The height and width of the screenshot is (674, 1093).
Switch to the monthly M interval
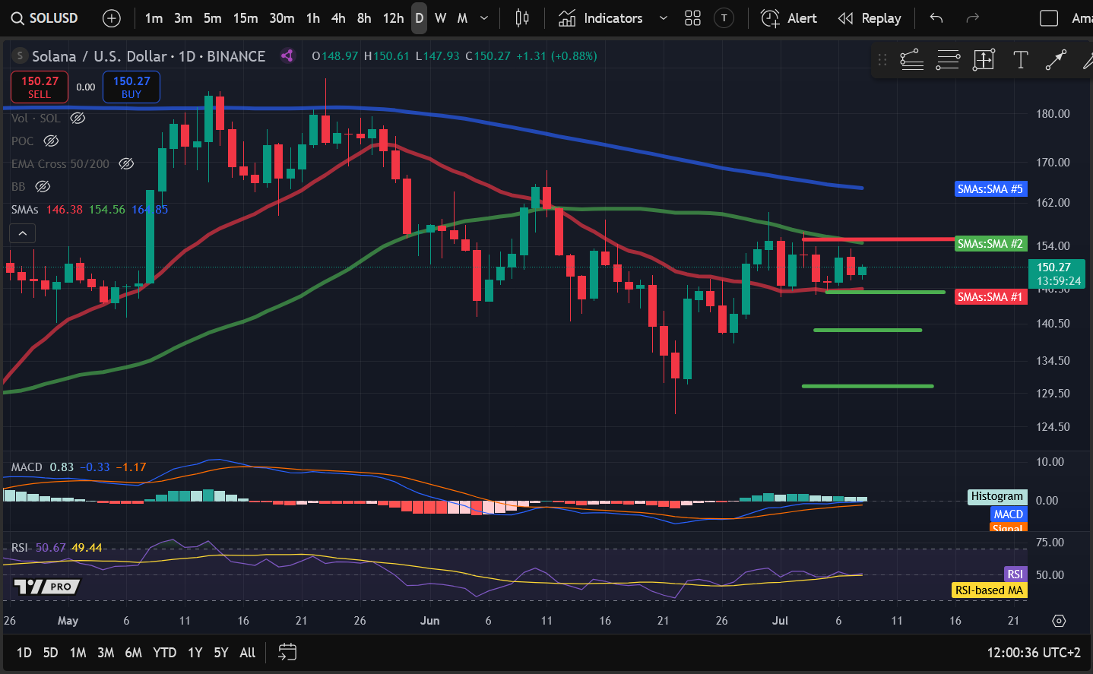[x=462, y=18]
